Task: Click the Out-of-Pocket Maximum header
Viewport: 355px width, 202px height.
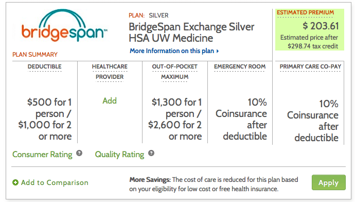Action: [175, 72]
